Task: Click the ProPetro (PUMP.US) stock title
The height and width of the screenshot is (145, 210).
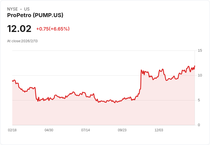Action: (35, 15)
